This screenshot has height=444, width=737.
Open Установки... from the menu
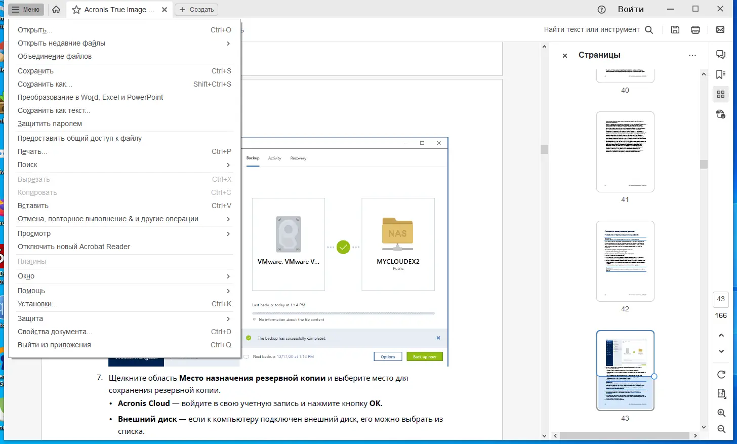pyautogui.click(x=125, y=304)
